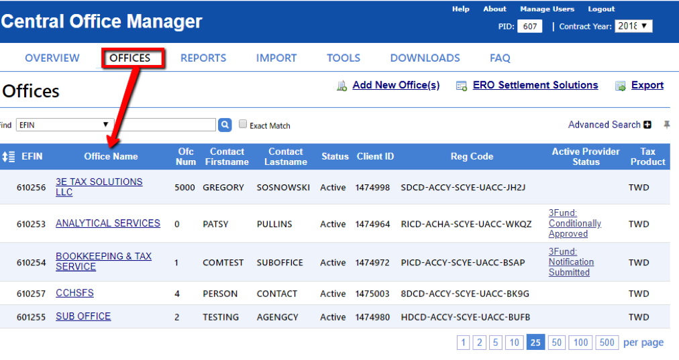Click the blue search magnifier button
Screen dimensions: 679x360
click(x=225, y=125)
